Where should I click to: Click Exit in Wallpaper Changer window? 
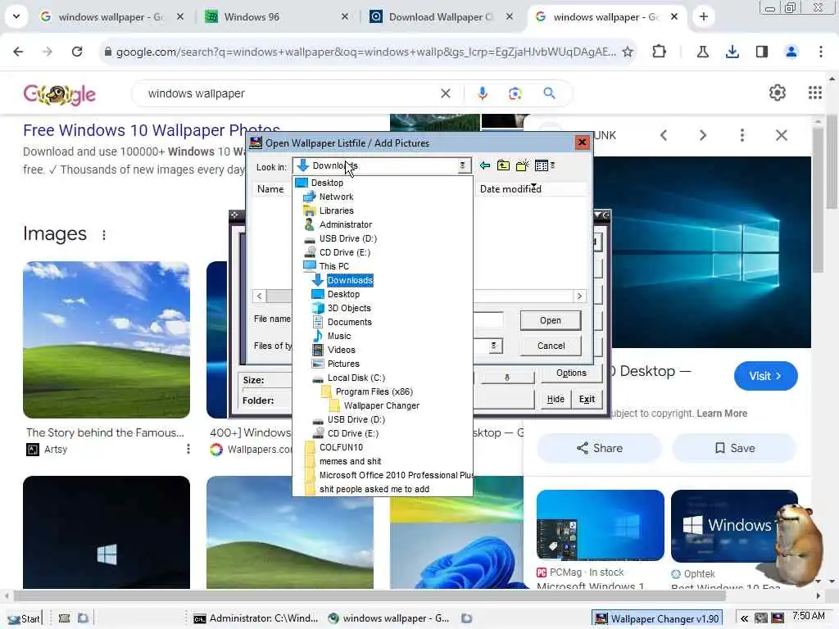587,399
